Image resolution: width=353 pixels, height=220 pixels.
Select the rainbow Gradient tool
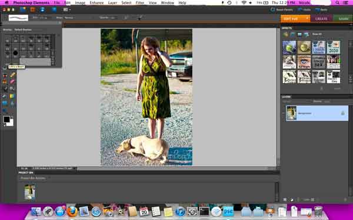(x=12, y=96)
